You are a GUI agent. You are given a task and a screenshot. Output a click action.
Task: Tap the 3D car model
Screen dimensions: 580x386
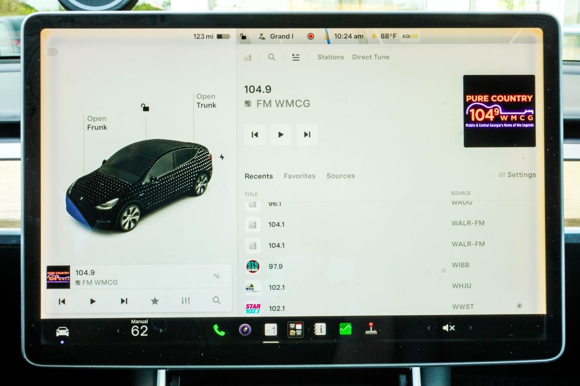(139, 184)
